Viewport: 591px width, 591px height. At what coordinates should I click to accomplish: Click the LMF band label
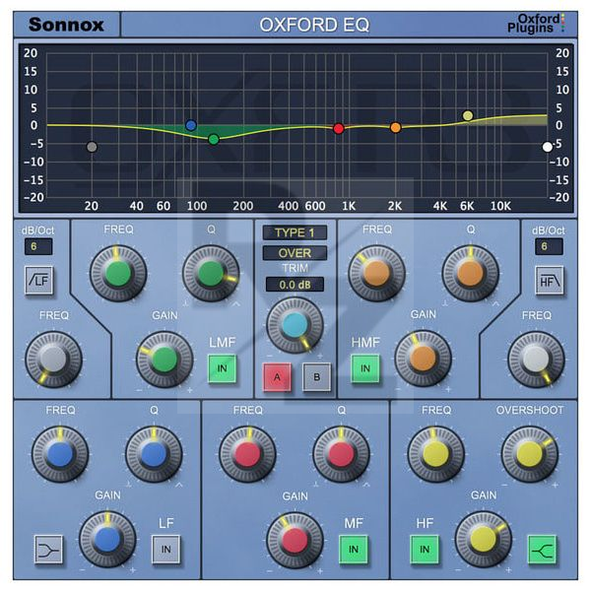coord(223,342)
